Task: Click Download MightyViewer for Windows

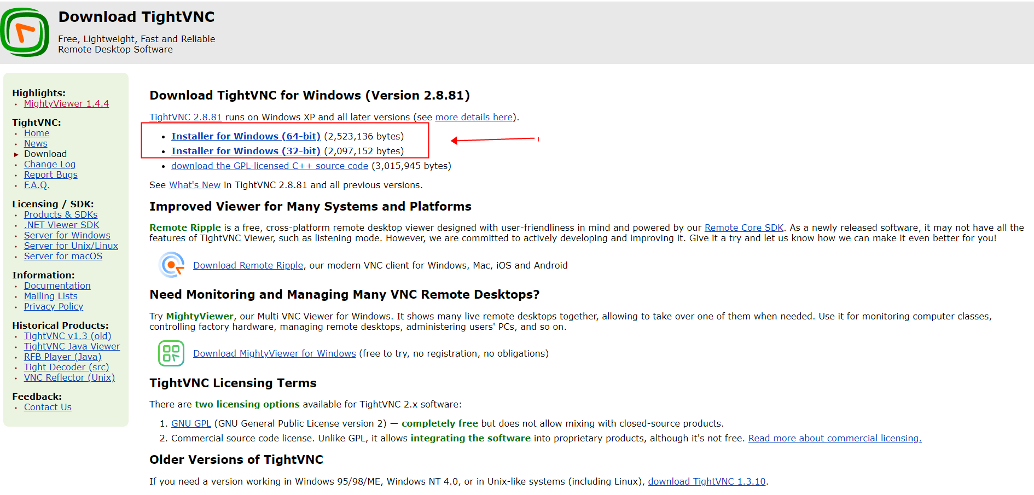Action: tap(274, 353)
